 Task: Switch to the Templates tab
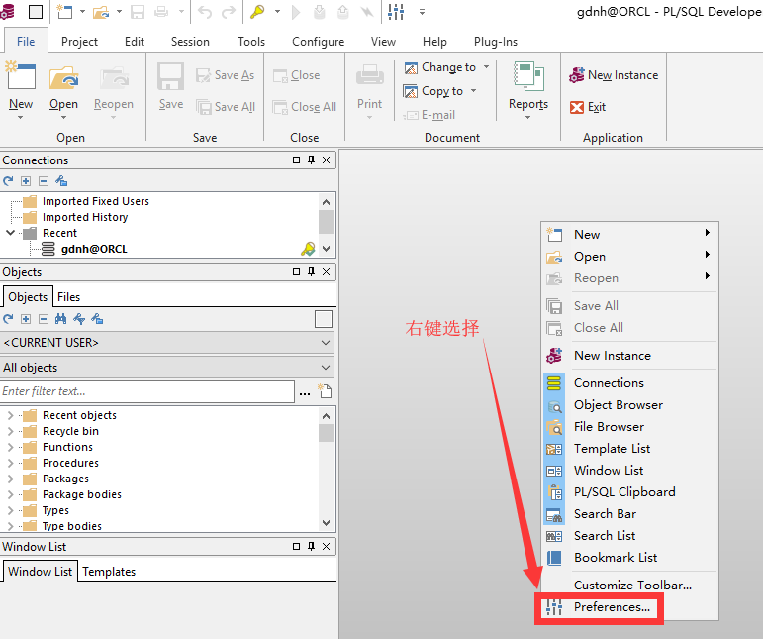coord(109,572)
